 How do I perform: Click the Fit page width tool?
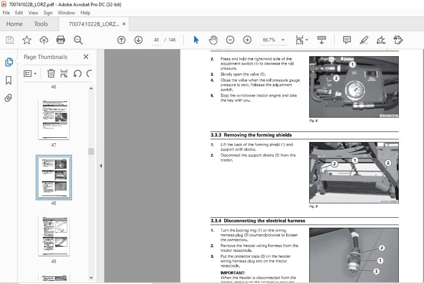tap(300, 40)
